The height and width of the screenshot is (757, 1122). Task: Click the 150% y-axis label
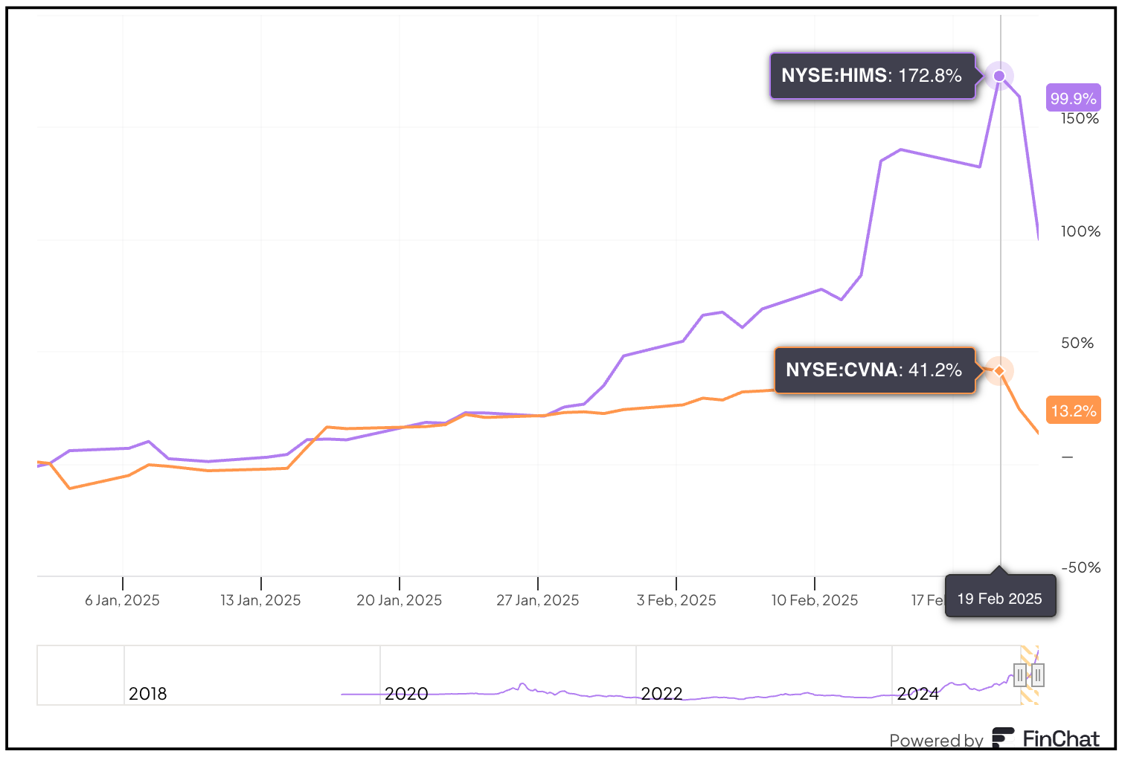point(1080,118)
